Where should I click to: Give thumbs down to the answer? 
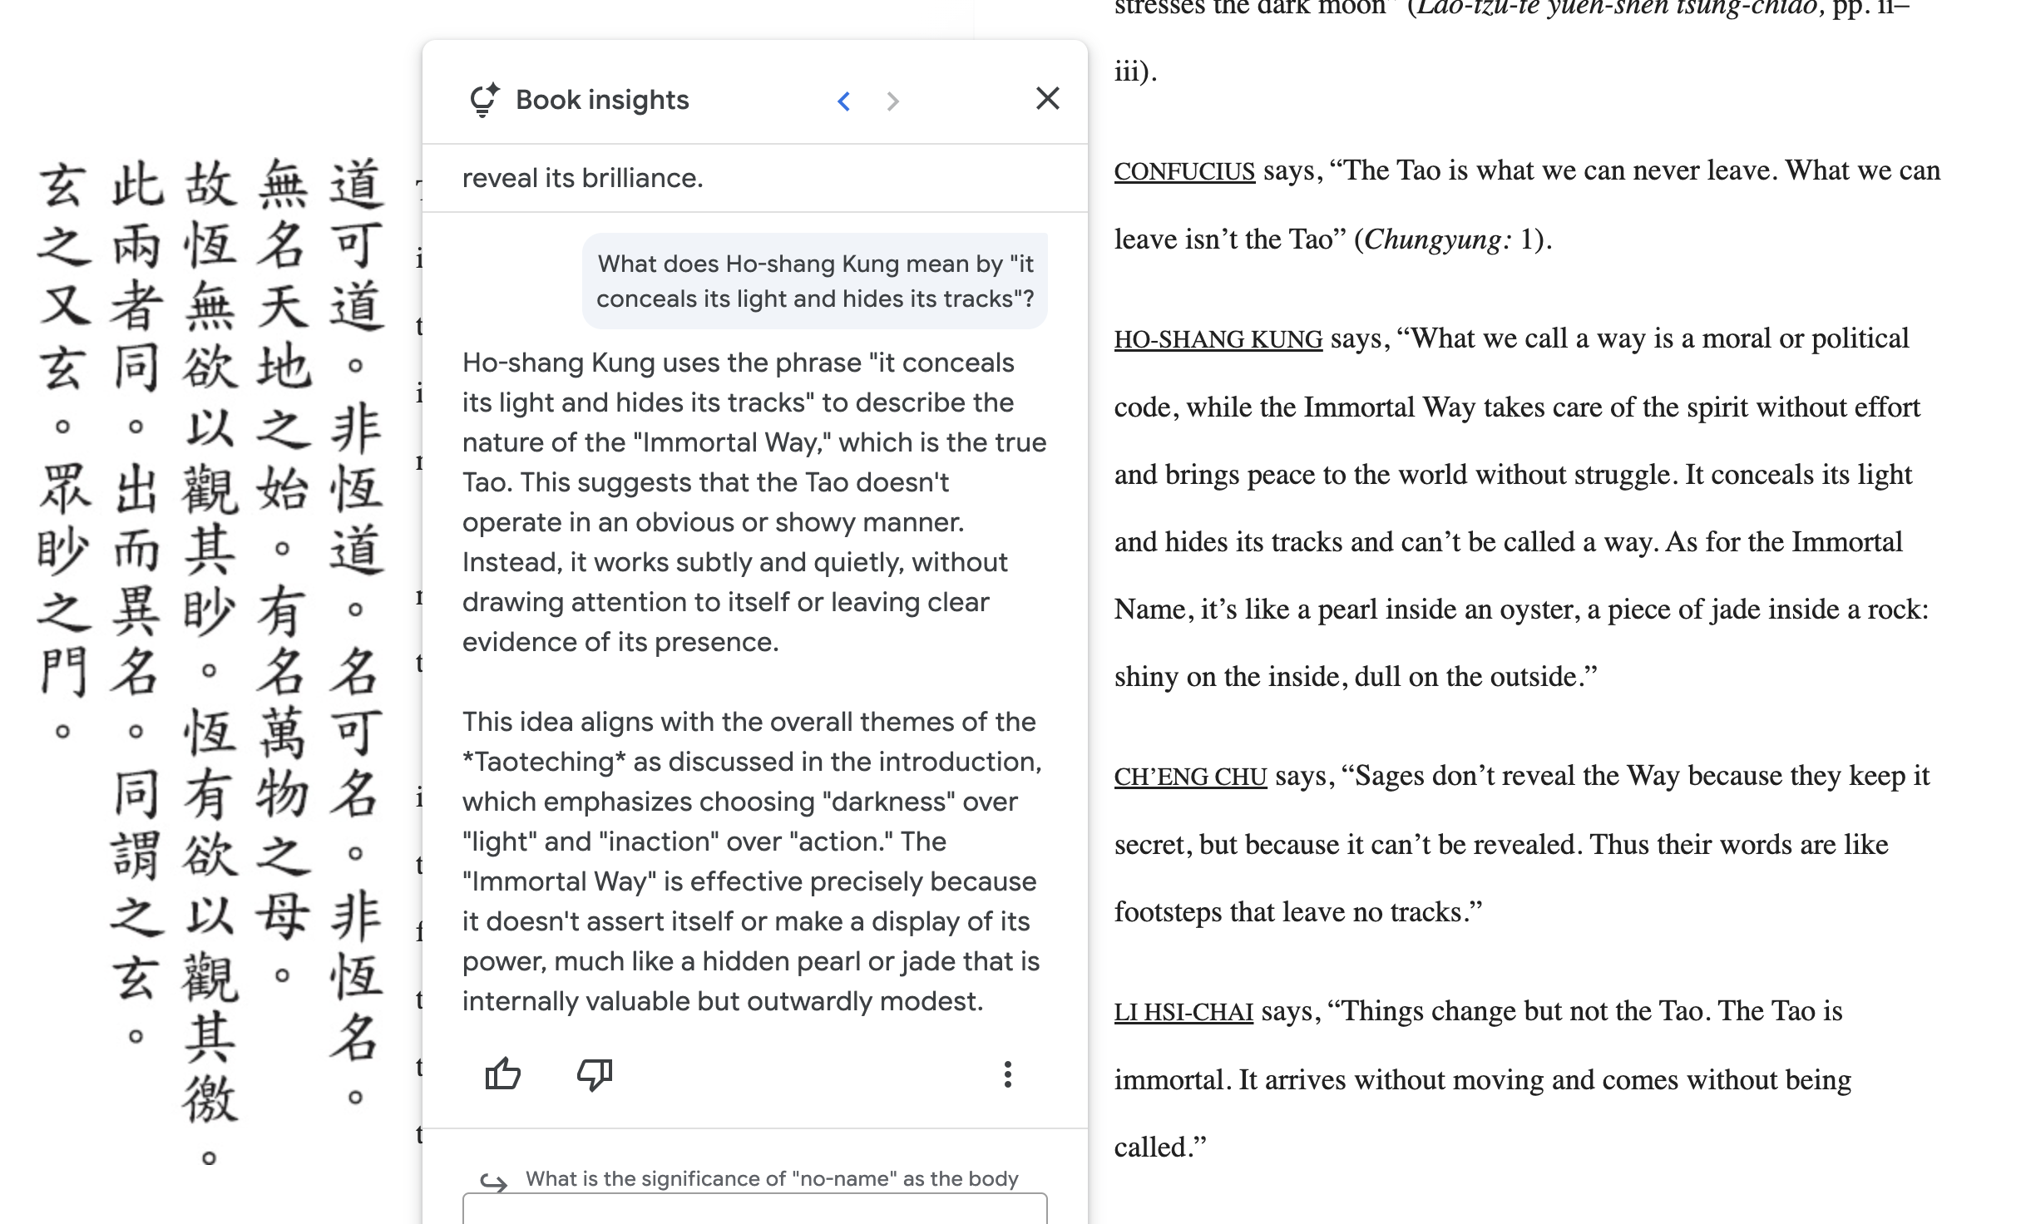tap(595, 1073)
